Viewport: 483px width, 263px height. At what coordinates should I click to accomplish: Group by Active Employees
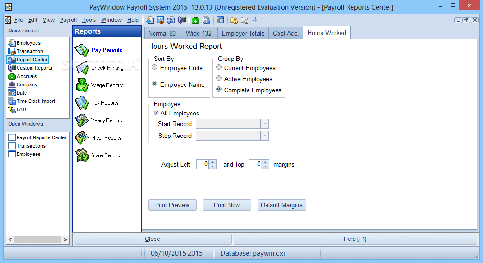click(244, 79)
